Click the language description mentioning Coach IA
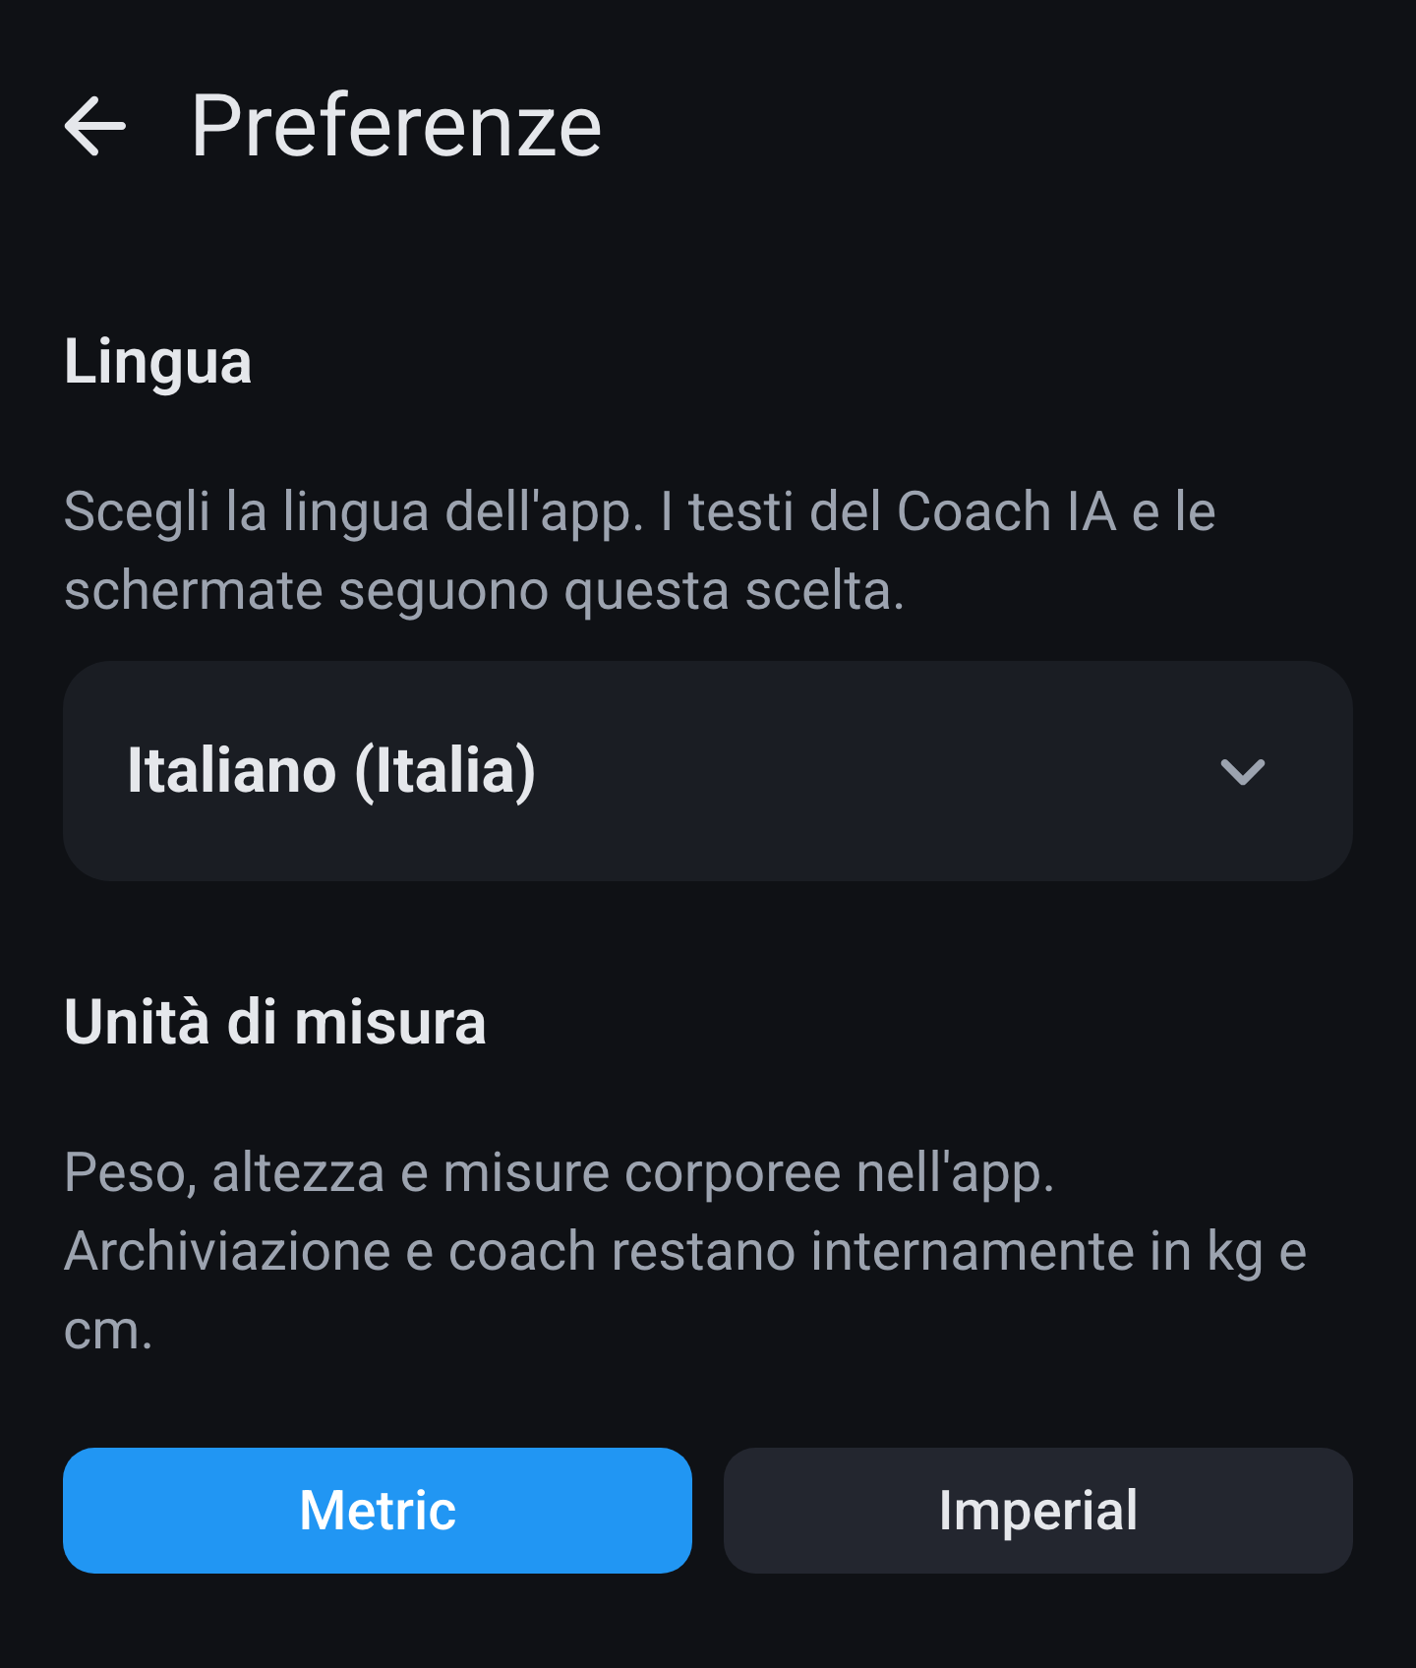1416x1668 pixels. pyautogui.click(x=640, y=552)
